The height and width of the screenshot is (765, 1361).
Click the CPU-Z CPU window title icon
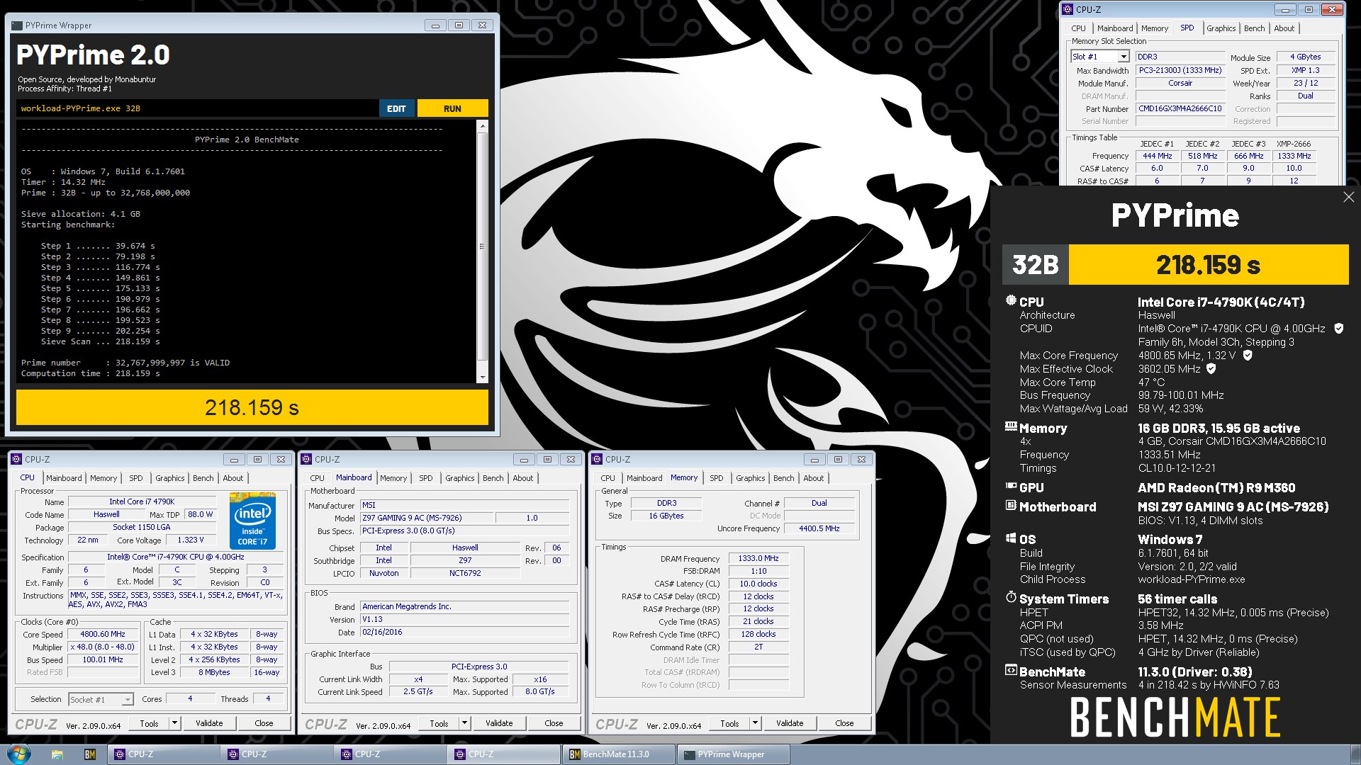pyautogui.click(x=16, y=459)
